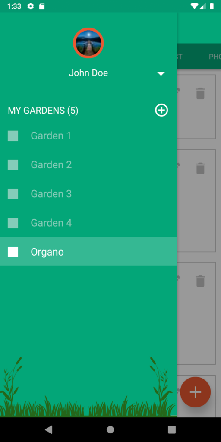Tap John Doe's circular profile picture

[88, 43]
